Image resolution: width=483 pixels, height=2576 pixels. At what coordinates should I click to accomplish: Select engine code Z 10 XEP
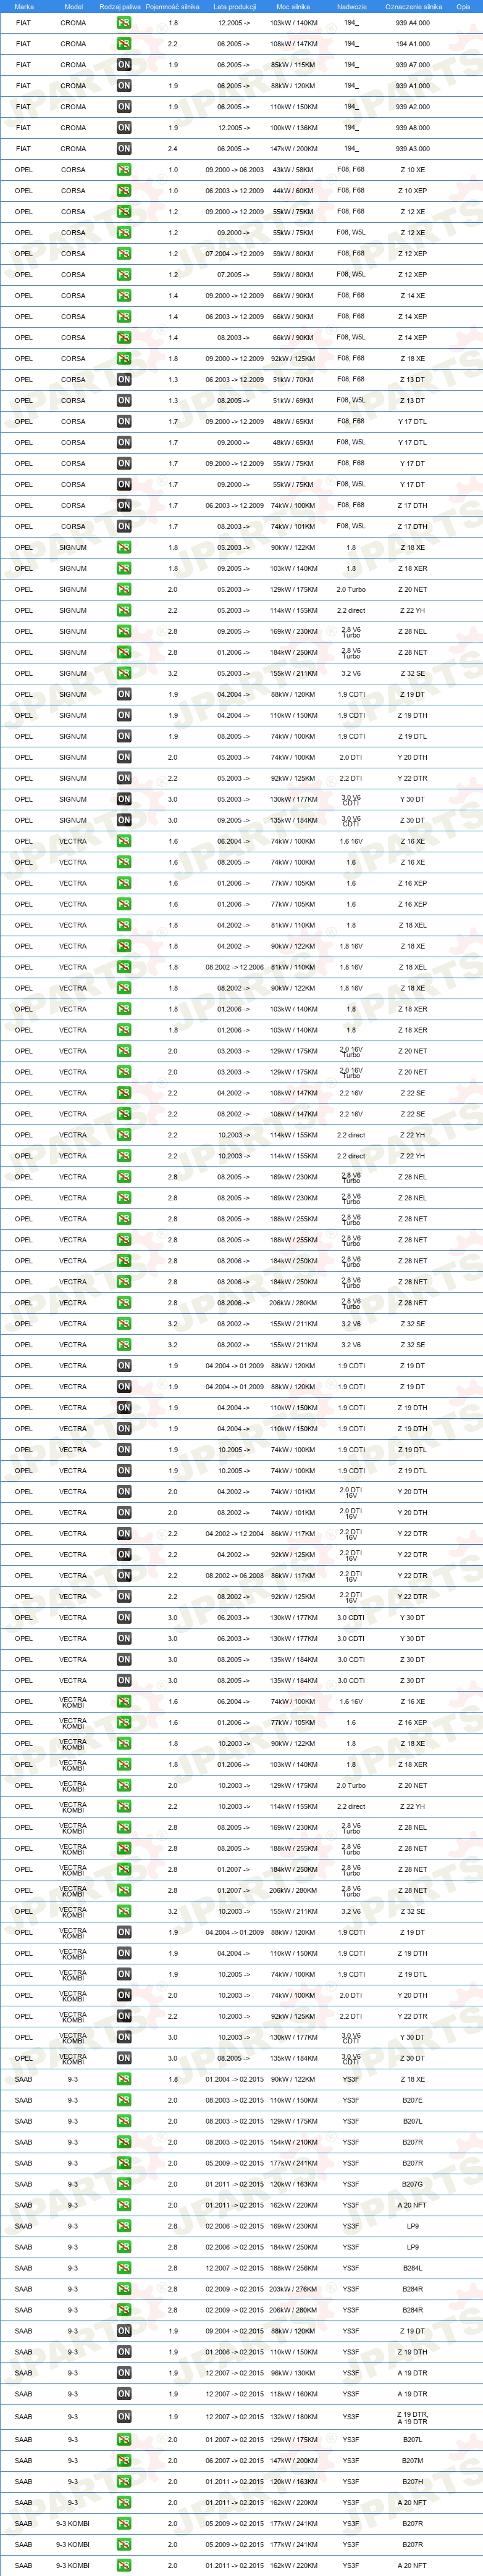[x=413, y=191]
